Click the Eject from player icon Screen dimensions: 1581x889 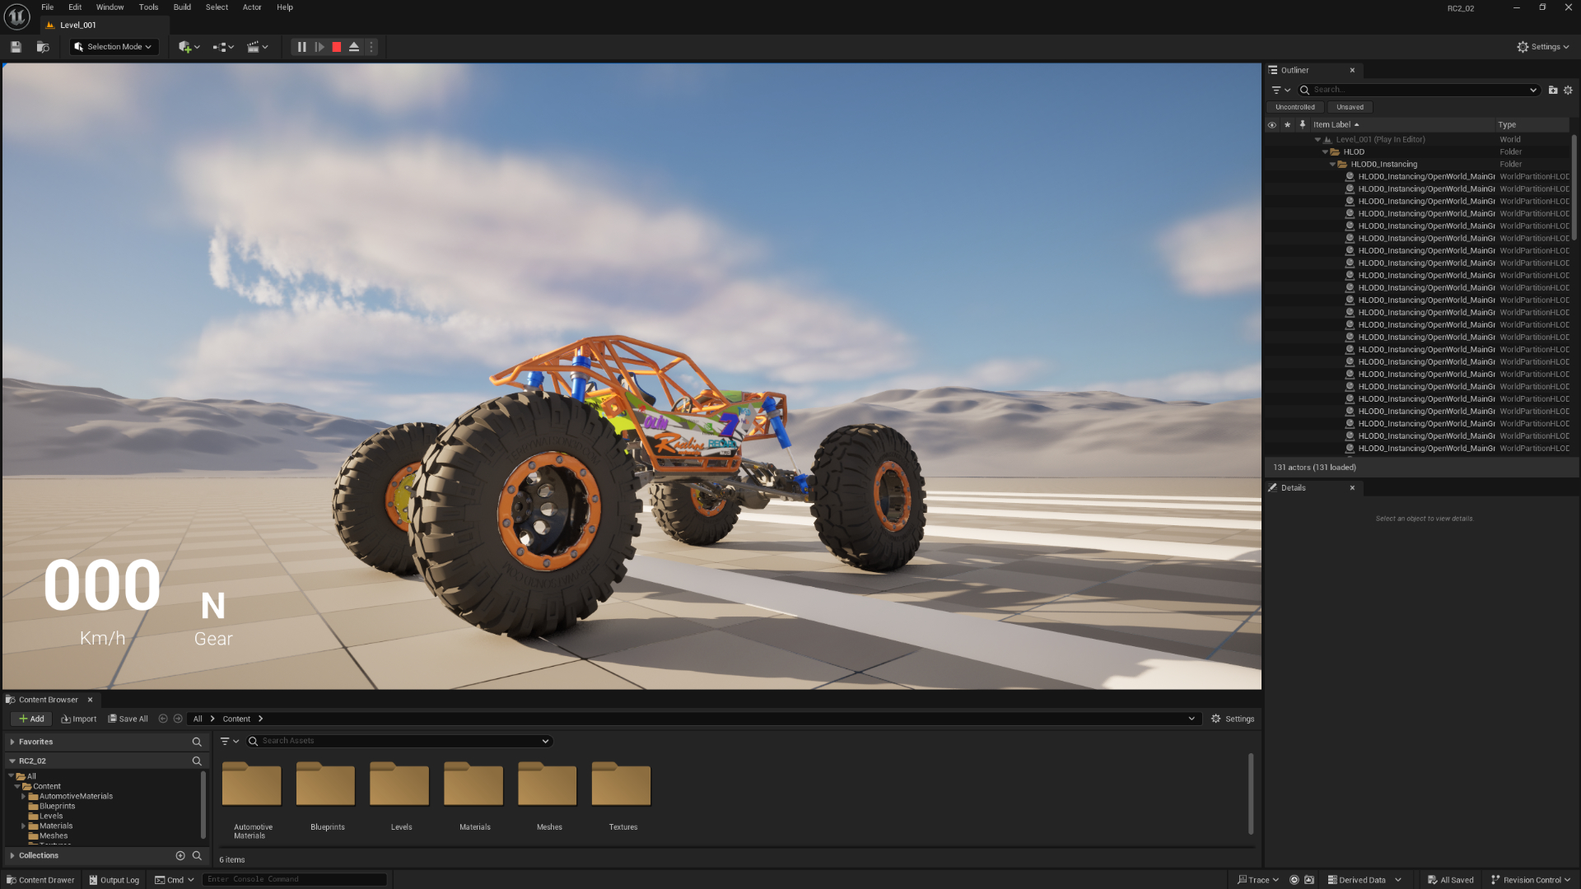tap(354, 47)
